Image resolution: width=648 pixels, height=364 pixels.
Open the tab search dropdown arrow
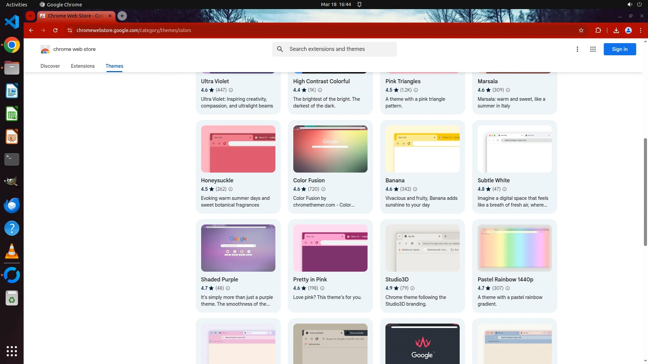30,16
